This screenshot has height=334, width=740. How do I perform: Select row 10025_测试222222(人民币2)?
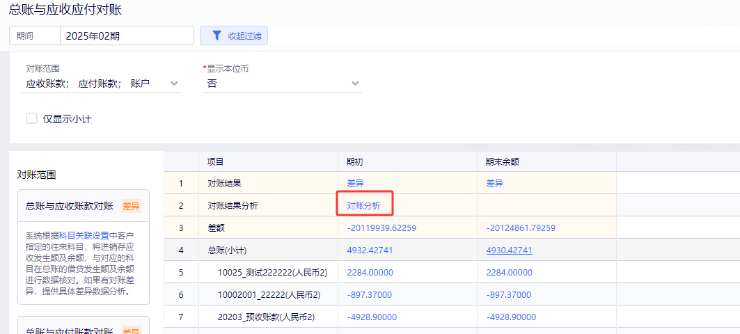click(273, 272)
